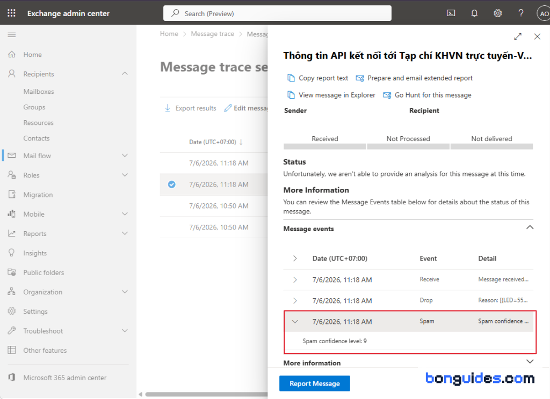The height and width of the screenshot is (399, 550).
Task: Expand the Receive event row
Action: point(295,279)
